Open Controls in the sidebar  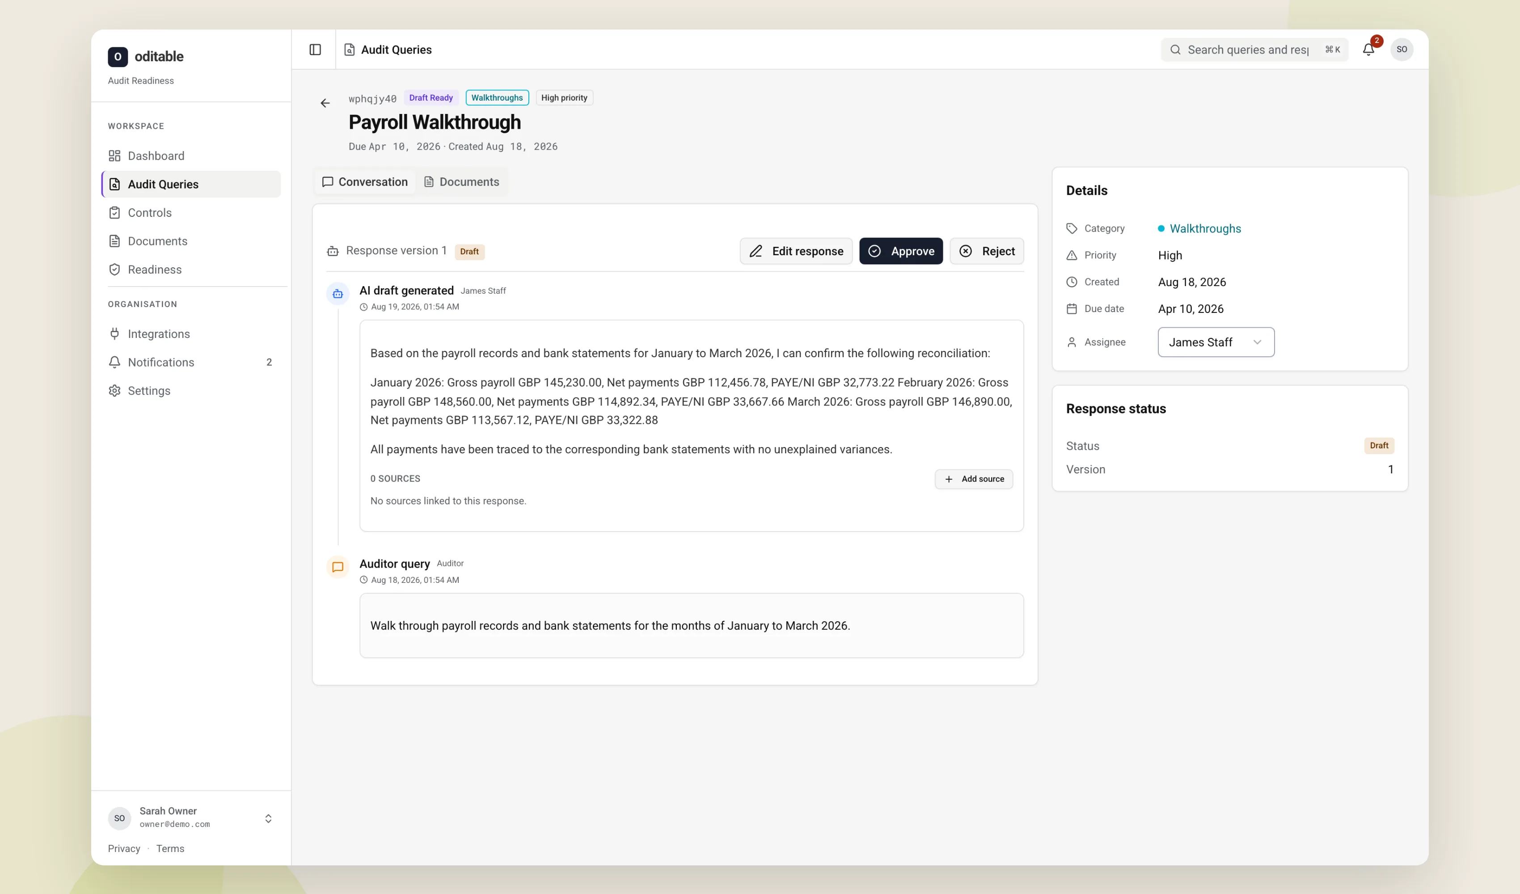point(191,212)
